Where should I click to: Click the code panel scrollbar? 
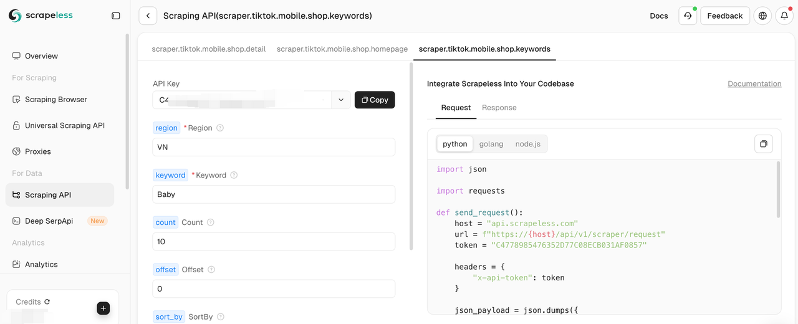778,189
